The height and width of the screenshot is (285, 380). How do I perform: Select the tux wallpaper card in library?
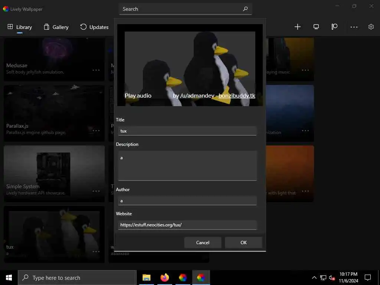pos(54,235)
